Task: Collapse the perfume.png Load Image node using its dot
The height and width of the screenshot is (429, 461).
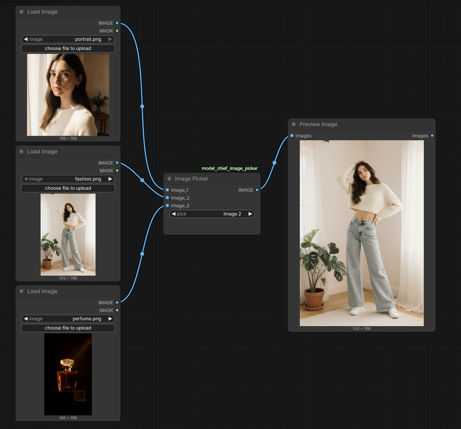Action: point(21,291)
